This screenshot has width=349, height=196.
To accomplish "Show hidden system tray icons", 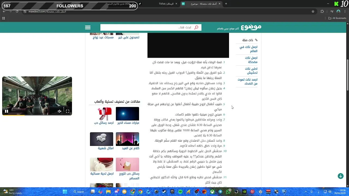I will tap(306, 192).
